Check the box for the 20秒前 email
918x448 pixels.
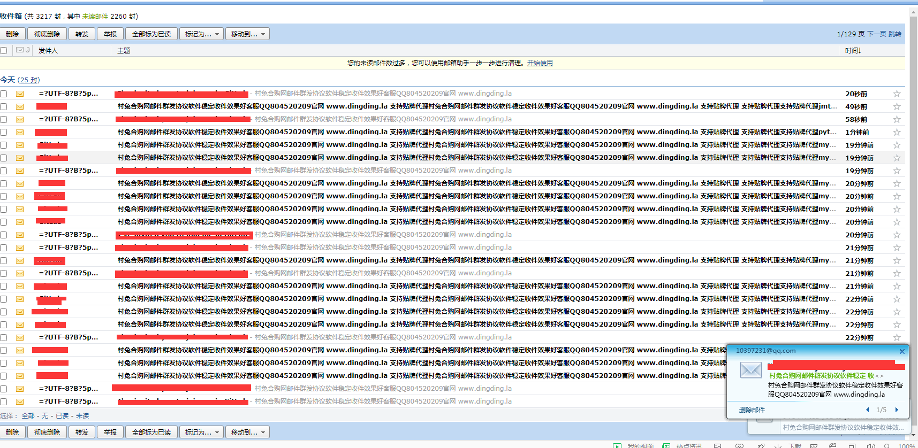point(4,94)
